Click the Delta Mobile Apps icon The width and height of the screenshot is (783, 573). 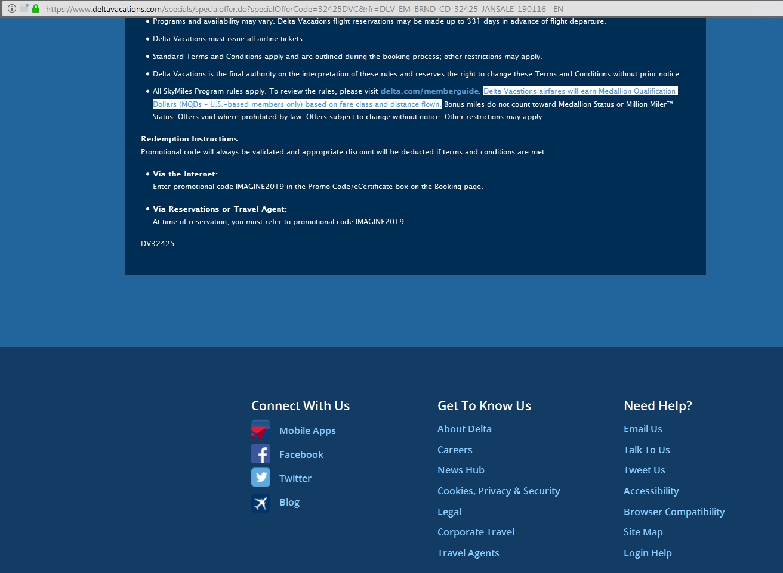[261, 430]
